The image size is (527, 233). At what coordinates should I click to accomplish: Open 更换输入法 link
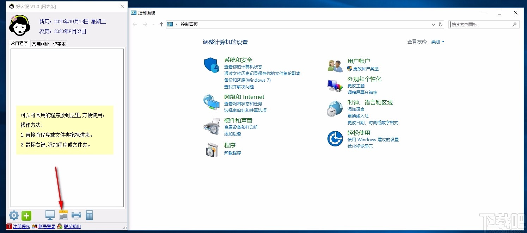tap(358, 116)
